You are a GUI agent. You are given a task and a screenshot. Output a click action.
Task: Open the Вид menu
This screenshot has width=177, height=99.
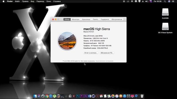32,1
